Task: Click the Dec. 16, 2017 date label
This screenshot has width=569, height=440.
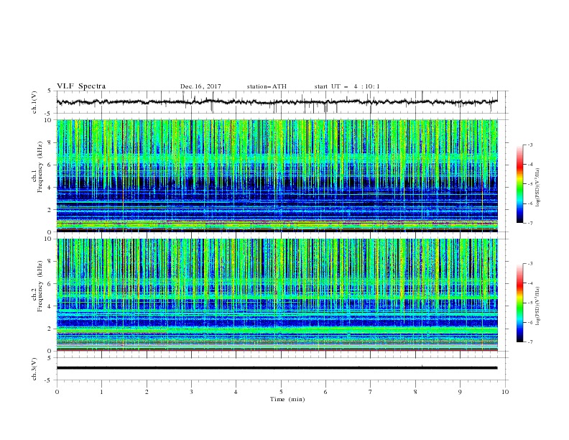Action: pos(200,86)
